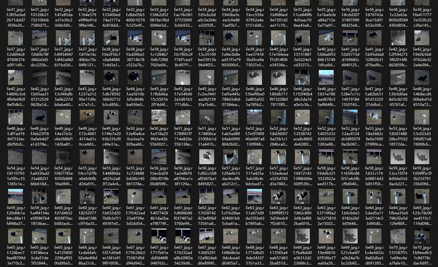438x267 pixels.
Task: Select file name lie45_jpg.rf.ef5e445c
Action: [x=231, y=97]
